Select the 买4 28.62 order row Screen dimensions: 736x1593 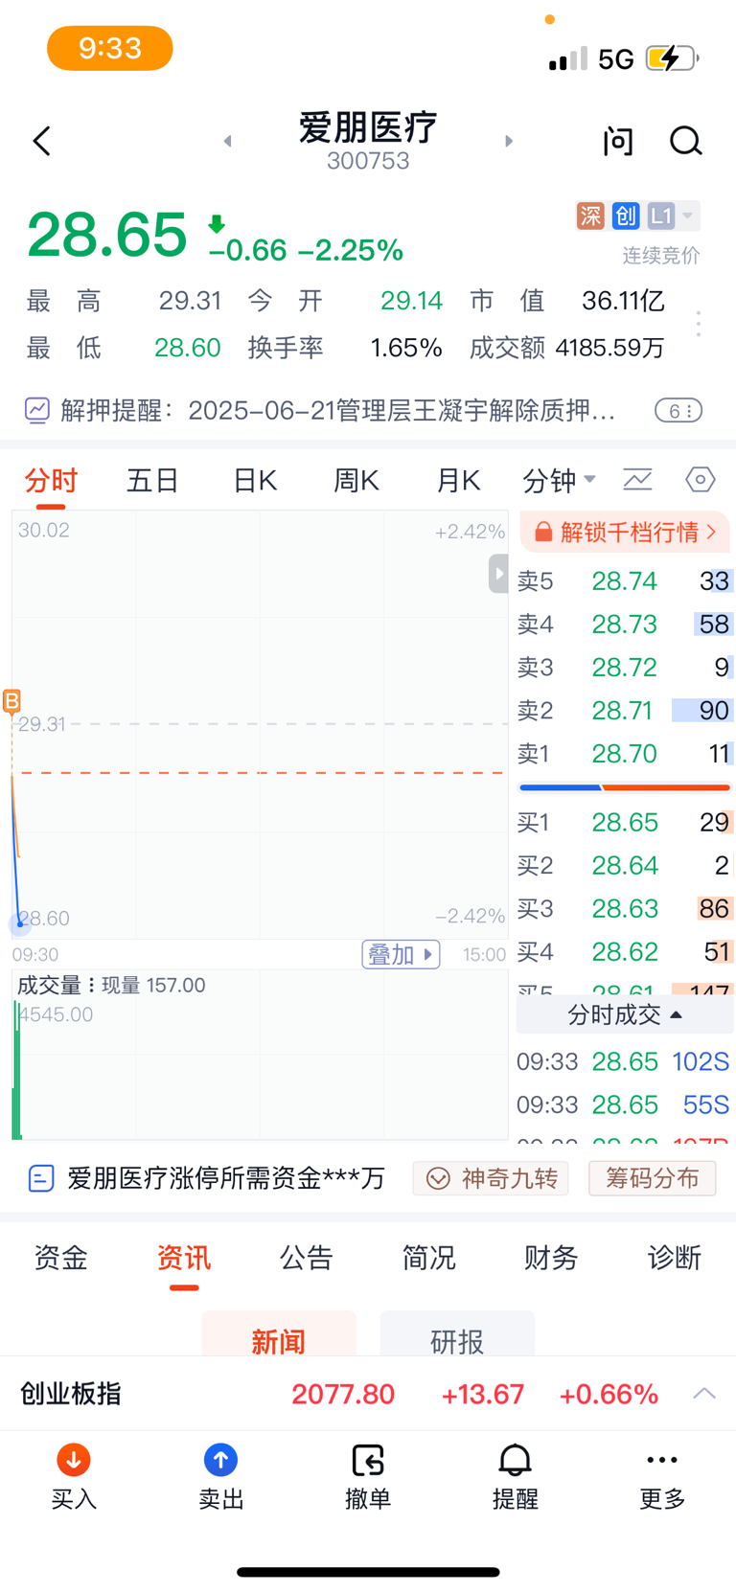point(625,952)
